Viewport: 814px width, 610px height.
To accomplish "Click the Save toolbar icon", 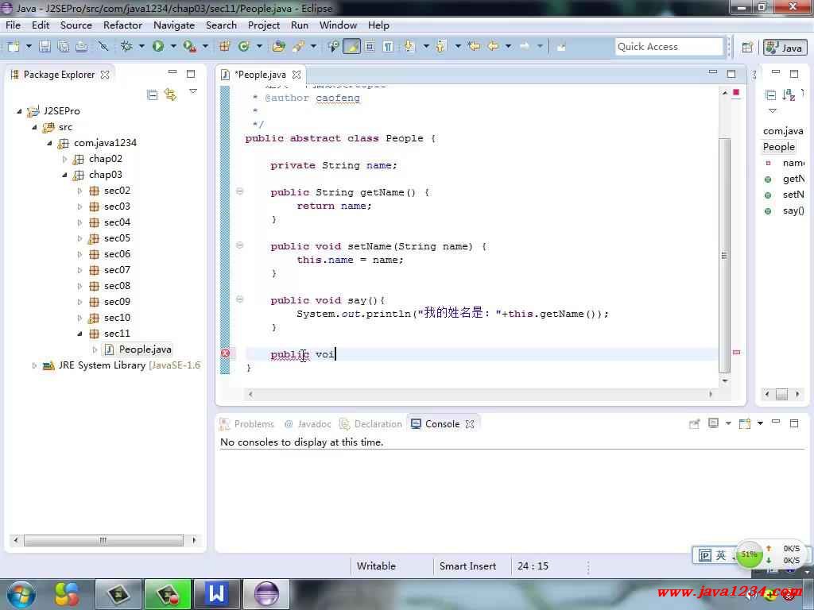I will click(45, 47).
